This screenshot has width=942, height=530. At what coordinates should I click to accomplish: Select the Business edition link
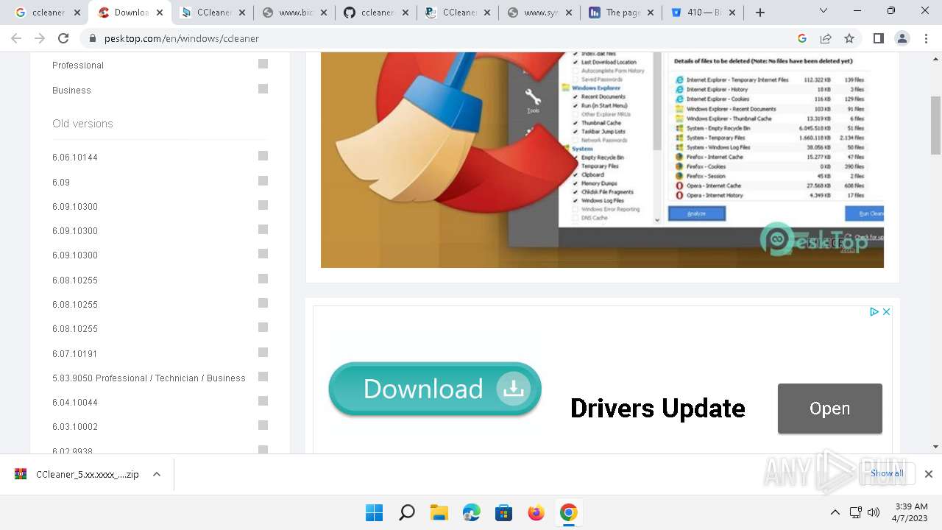(71, 91)
